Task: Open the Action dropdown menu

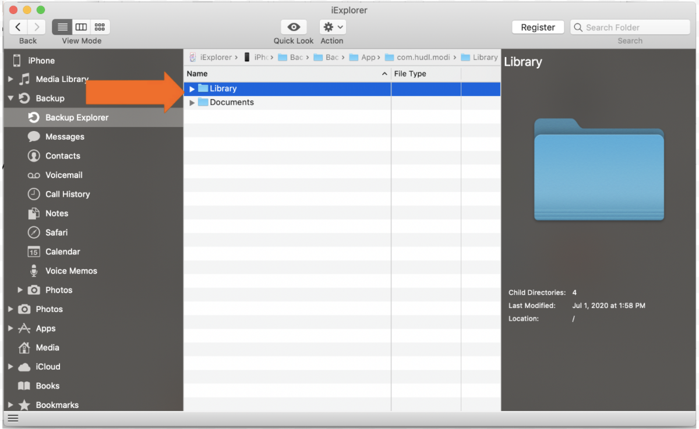Action: (331, 27)
